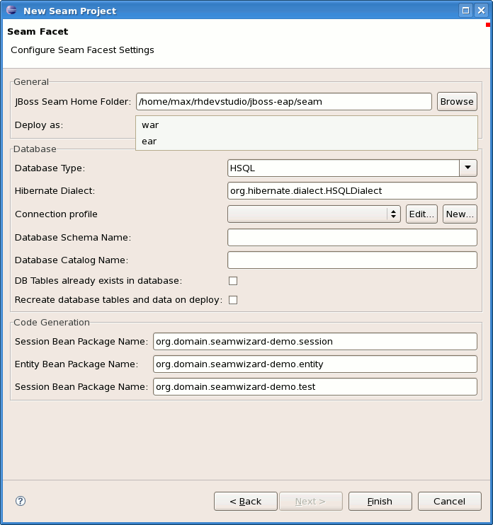Click the Finish button
Viewport: 493px width, 525px height.
(380, 501)
